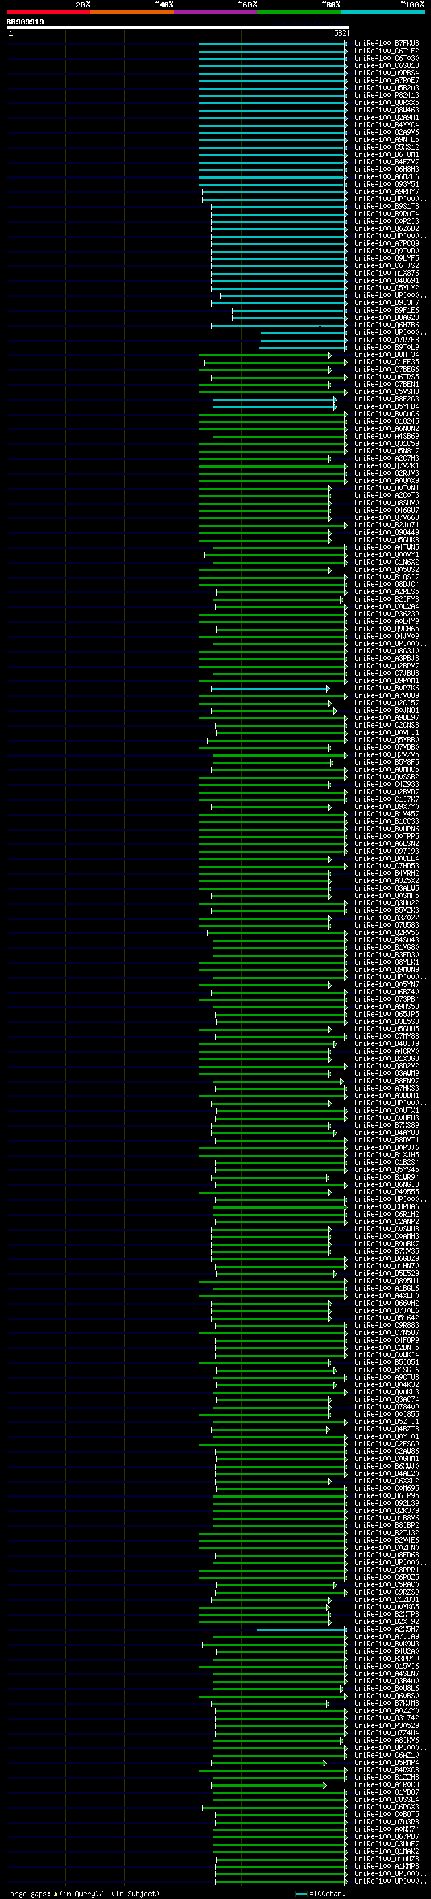The image size is (431, 1899).
Task: Click hit label UniRef100_A5N817
Action: click(387, 451)
